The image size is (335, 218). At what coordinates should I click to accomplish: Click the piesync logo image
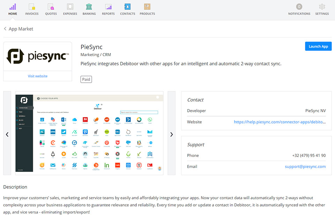click(38, 57)
